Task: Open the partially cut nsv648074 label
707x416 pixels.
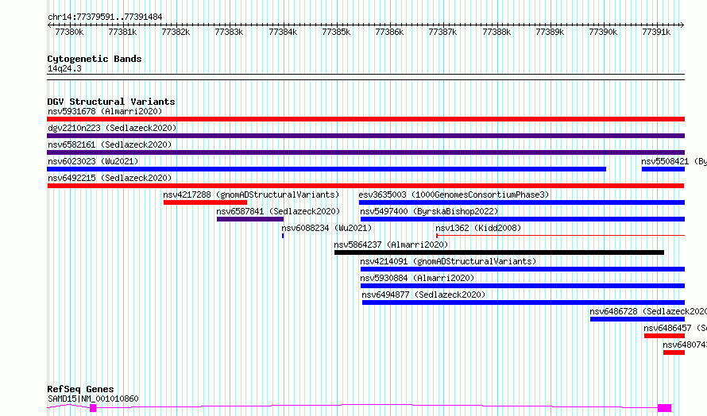Action: tap(685, 345)
